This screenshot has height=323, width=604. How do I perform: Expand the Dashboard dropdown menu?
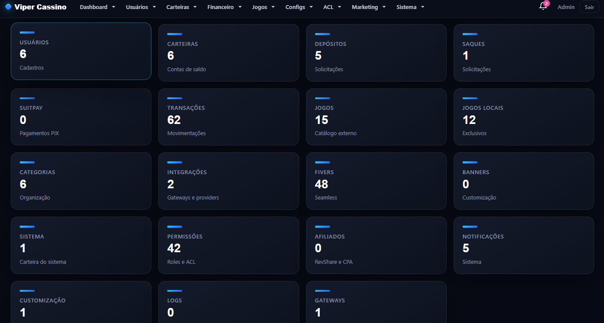tap(97, 7)
